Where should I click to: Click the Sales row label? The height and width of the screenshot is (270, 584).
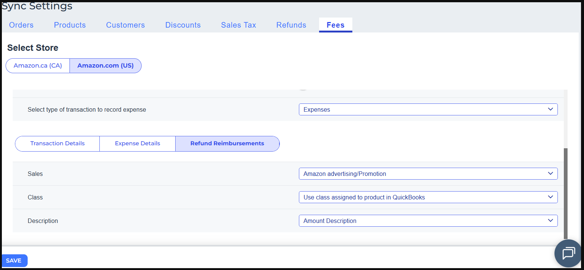point(35,174)
